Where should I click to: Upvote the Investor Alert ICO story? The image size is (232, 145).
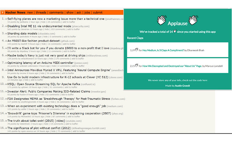click(6, 92)
